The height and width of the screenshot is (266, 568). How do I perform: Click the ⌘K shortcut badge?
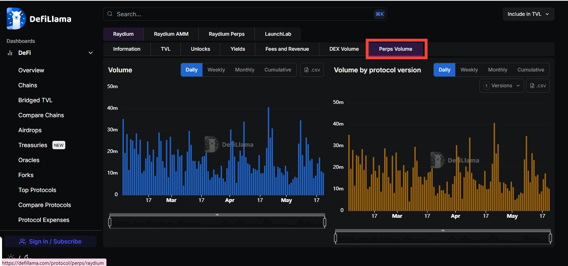(x=380, y=14)
